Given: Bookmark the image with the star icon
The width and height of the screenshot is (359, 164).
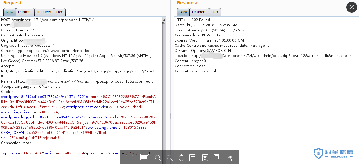Looking at the screenshot, I should pos(205,158).
